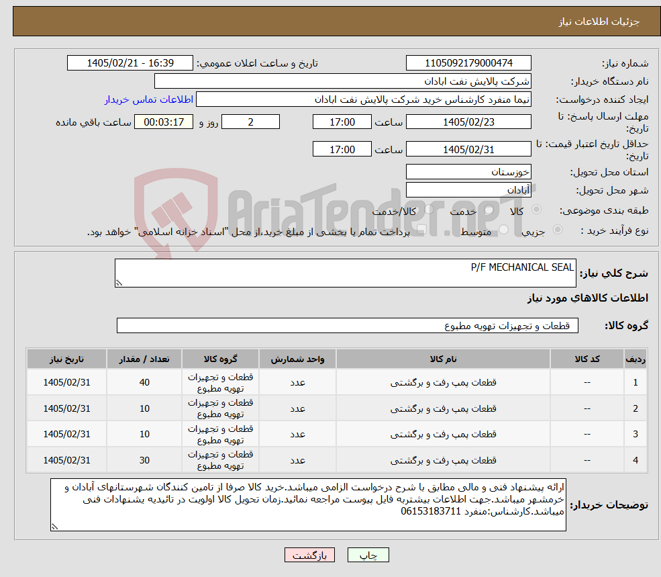This screenshot has height=577, width=661.
Task: Click the buyer notes text area
Action: click(x=308, y=505)
